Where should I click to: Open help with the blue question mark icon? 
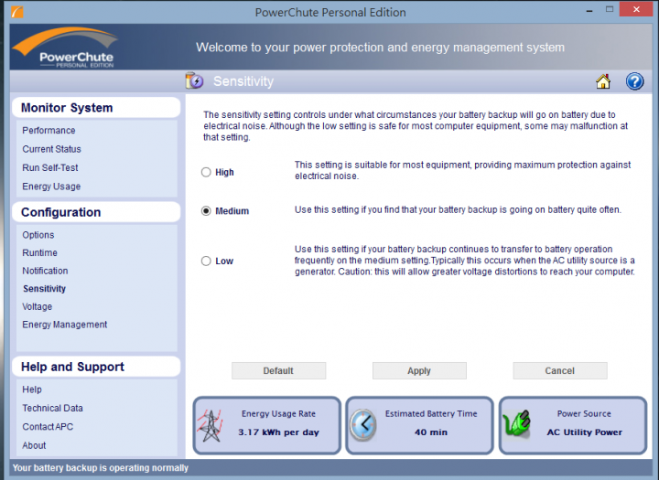(x=634, y=81)
